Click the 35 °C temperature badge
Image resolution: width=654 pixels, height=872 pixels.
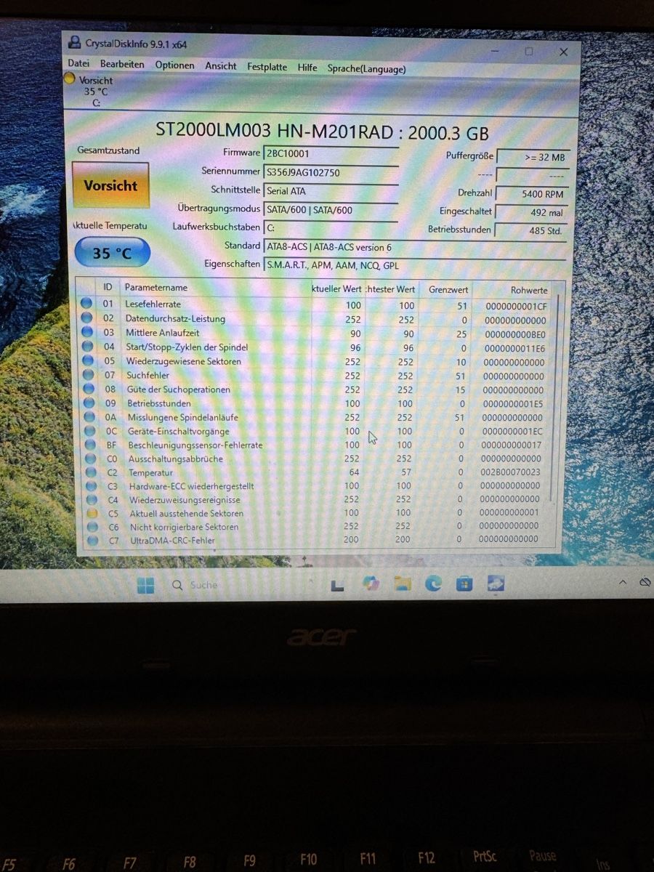tap(112, 253)
